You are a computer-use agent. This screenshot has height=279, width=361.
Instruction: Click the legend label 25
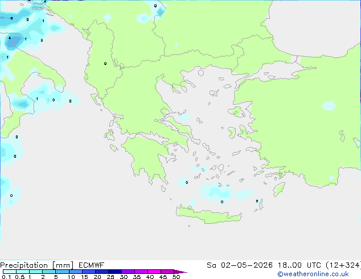[x=110, y=277]
